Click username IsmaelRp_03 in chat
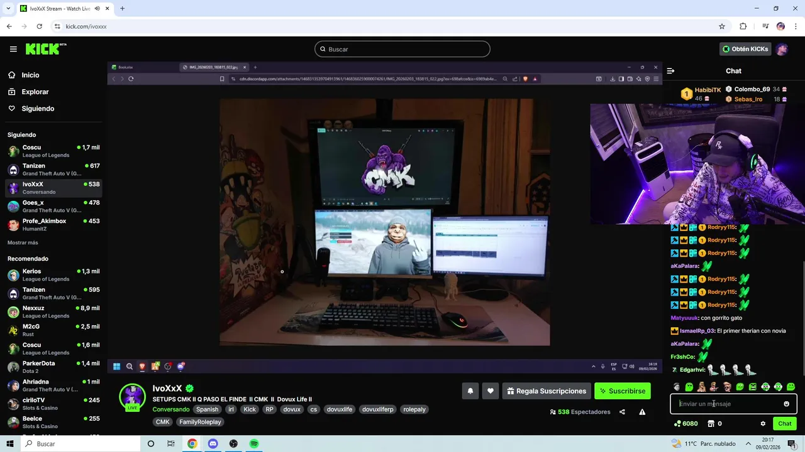 tap(697, 331)
